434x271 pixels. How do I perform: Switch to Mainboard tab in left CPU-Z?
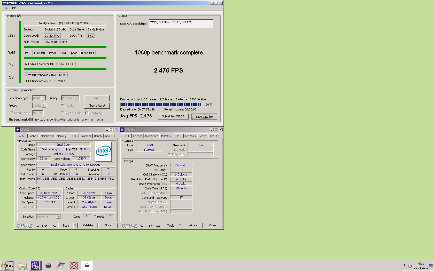pos(47,136)
